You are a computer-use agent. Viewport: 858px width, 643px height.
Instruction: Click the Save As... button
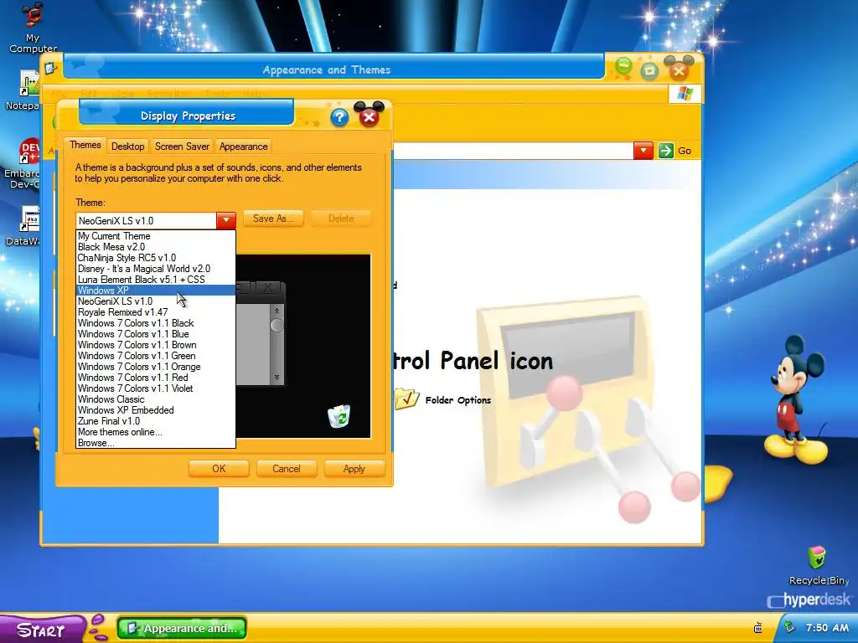pos(273,219)
